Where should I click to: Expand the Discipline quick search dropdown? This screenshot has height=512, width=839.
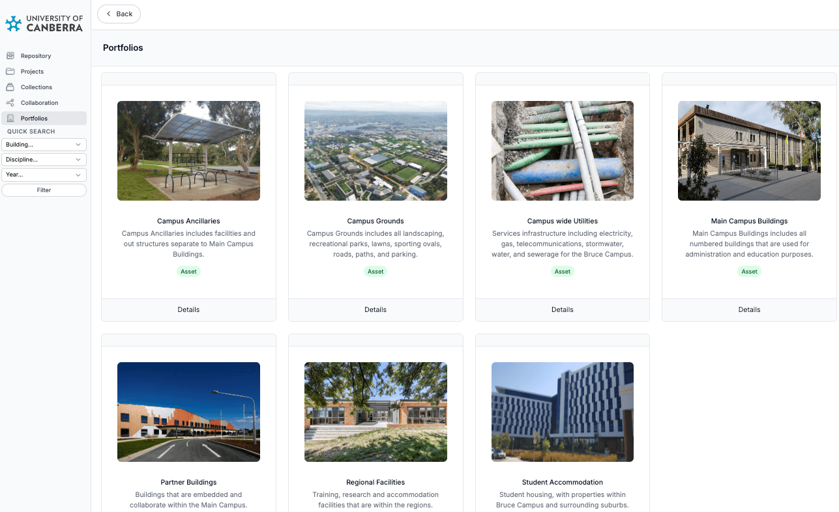(x=44, y=160)
